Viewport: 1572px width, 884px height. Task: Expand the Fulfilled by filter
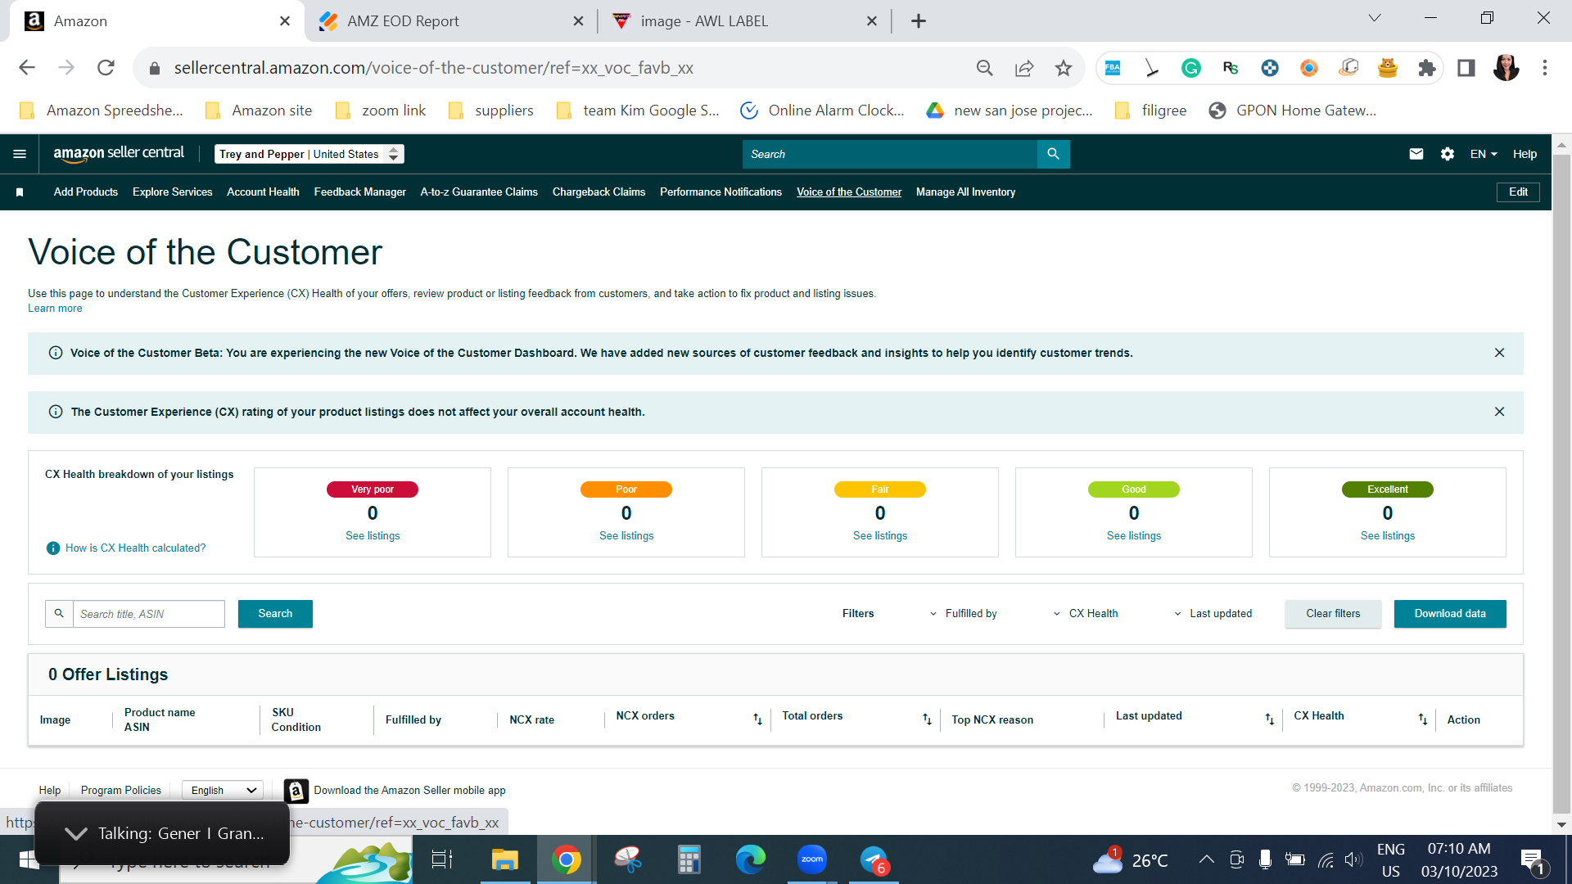[x=964, y=614]
